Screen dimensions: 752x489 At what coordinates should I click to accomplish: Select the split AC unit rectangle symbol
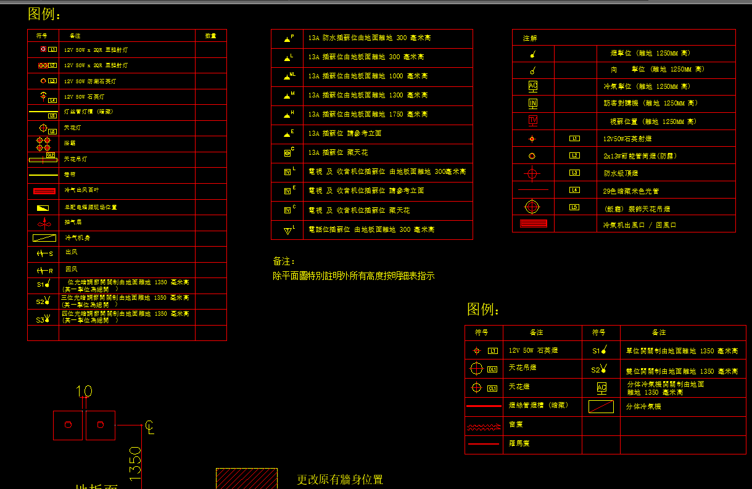601,407
